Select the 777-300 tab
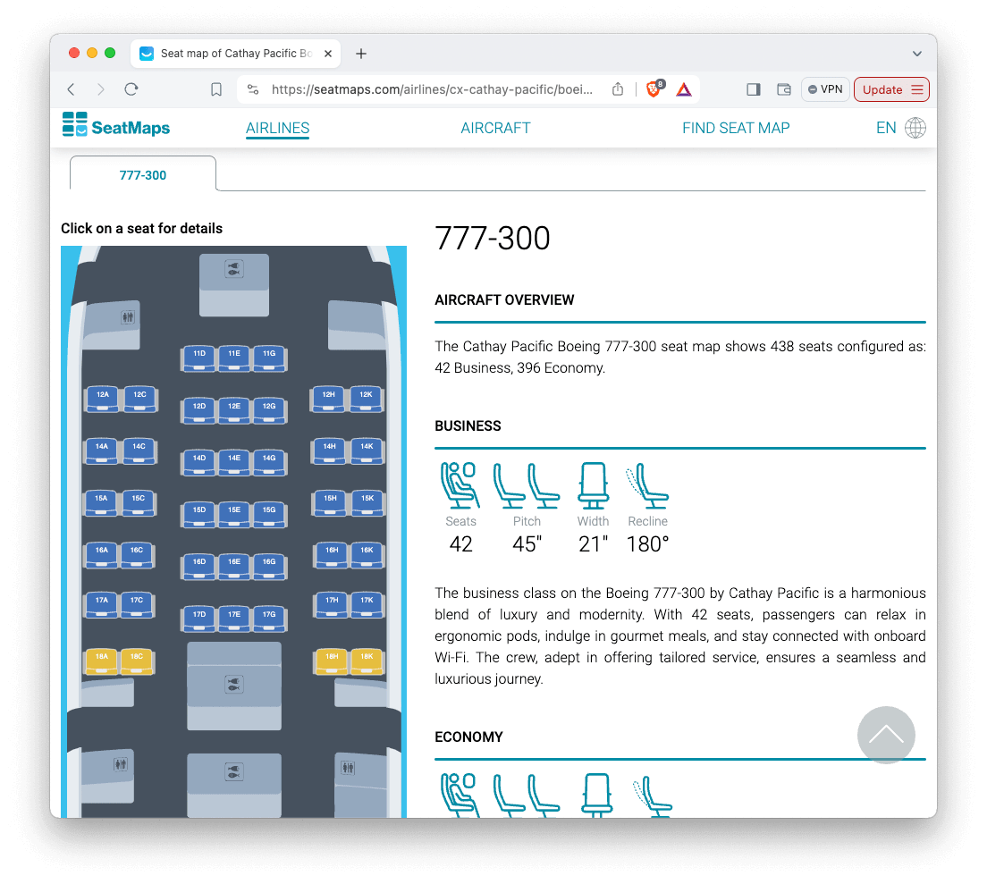987x884 pixels. (x=143, y=174)
